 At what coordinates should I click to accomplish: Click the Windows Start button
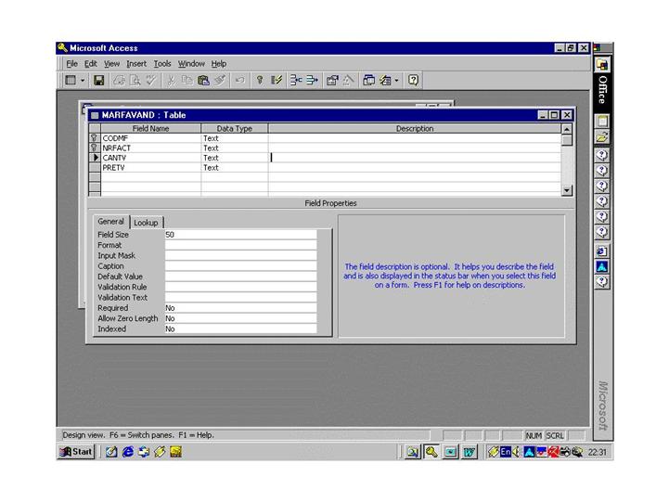click(76, 452)
